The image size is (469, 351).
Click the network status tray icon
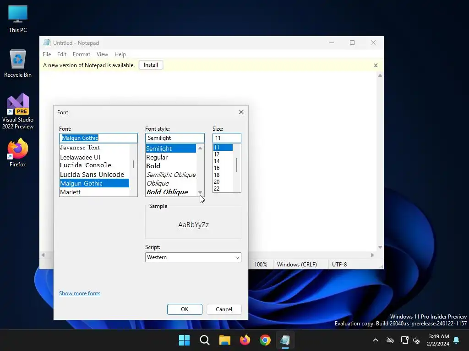pos(404,340)
